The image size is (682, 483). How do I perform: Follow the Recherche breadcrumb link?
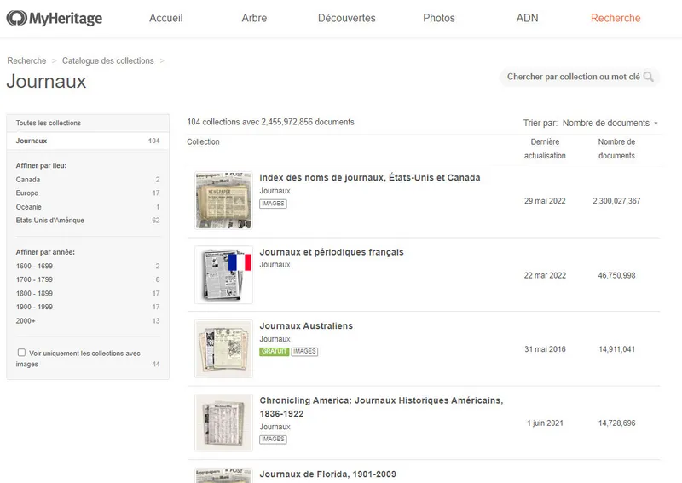tap(26, 60)
